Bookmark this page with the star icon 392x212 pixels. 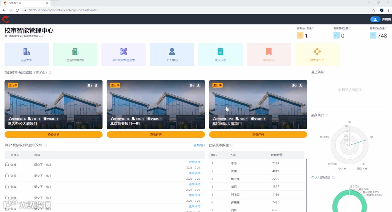[373, 10]
